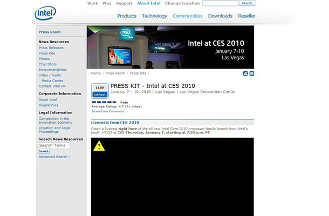Open the Support menu item
This screenshot has height=216, width=329.
click(124, 3)
